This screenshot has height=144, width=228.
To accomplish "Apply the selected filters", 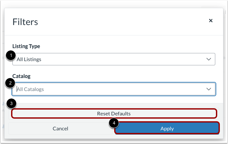I will click(167, 128).
